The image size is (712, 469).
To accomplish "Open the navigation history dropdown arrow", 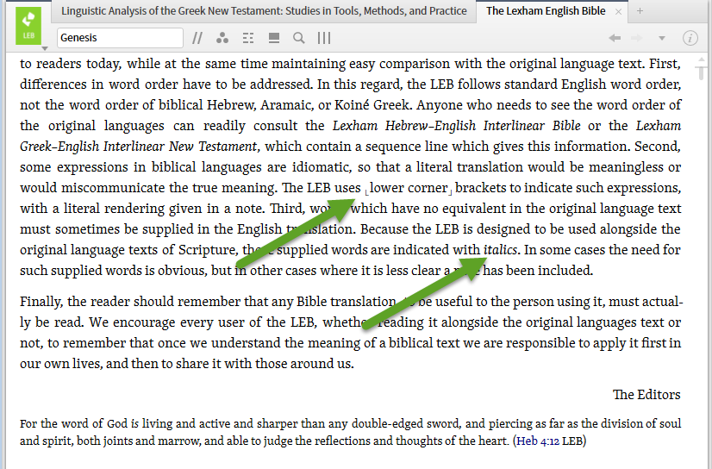I will [x=662, y=39].
